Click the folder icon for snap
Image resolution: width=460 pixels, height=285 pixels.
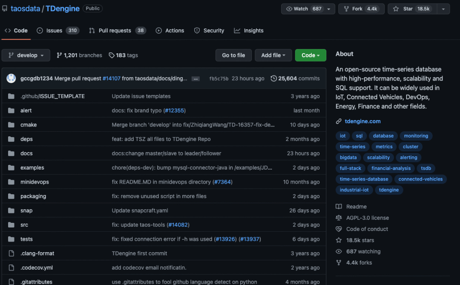click(x=11, y=210)
